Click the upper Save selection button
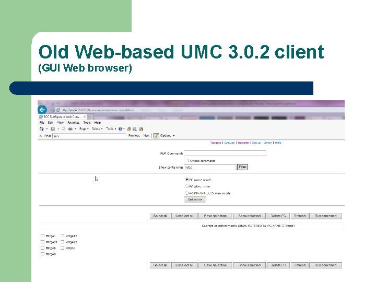This screenshot has height=282, width=376. (x=215, y=216)
